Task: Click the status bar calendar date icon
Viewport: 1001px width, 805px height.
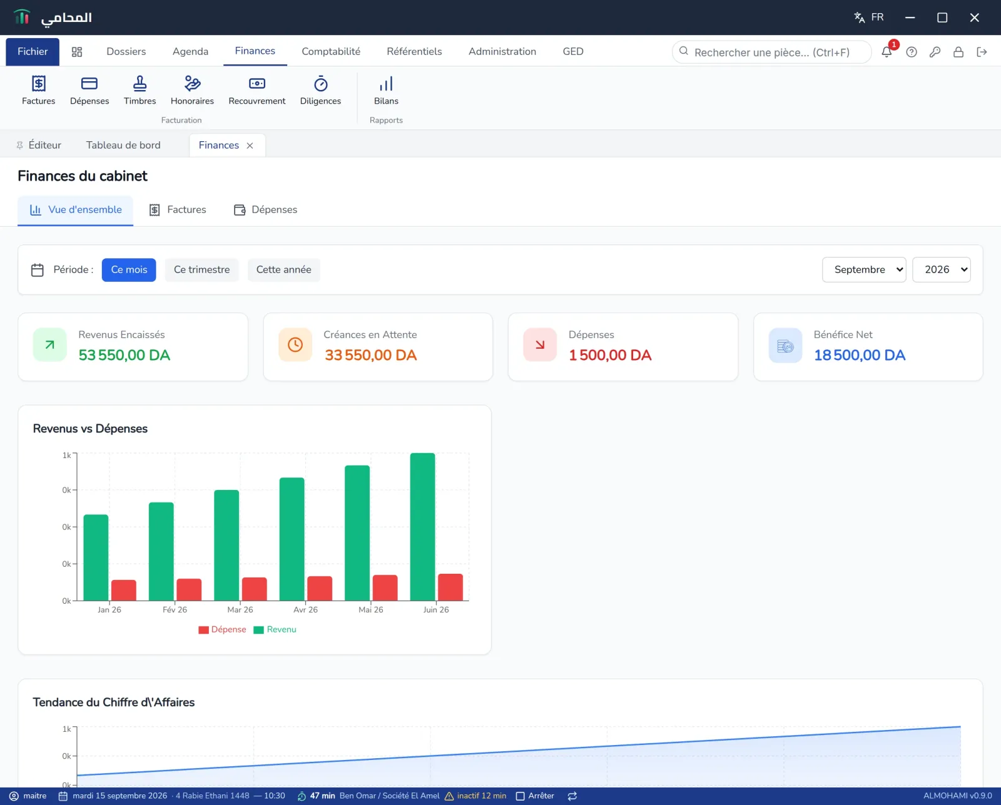Action: click(63, 796)
